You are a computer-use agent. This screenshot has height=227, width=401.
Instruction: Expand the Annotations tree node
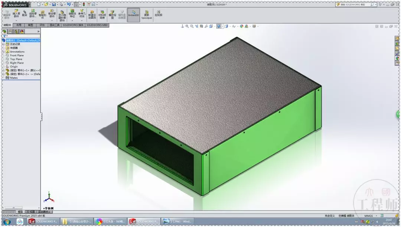pos(4,51)
